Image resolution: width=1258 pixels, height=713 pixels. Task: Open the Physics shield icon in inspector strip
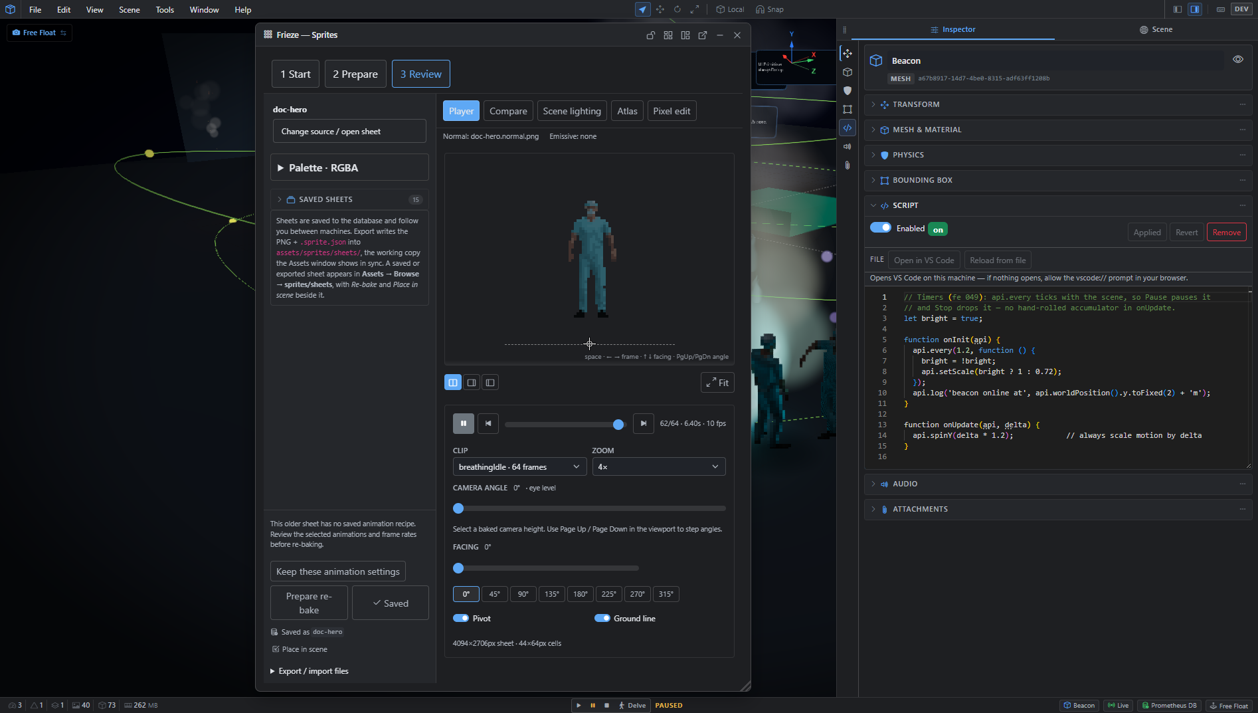(848, 90)
